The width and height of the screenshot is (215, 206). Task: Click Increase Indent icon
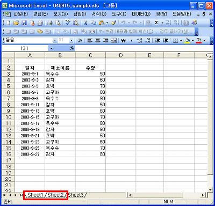[166, 41]
